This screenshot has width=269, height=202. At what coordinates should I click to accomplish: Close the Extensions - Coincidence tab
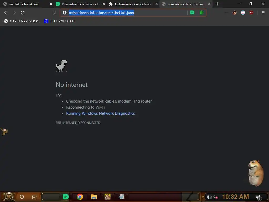click(157, 4)
